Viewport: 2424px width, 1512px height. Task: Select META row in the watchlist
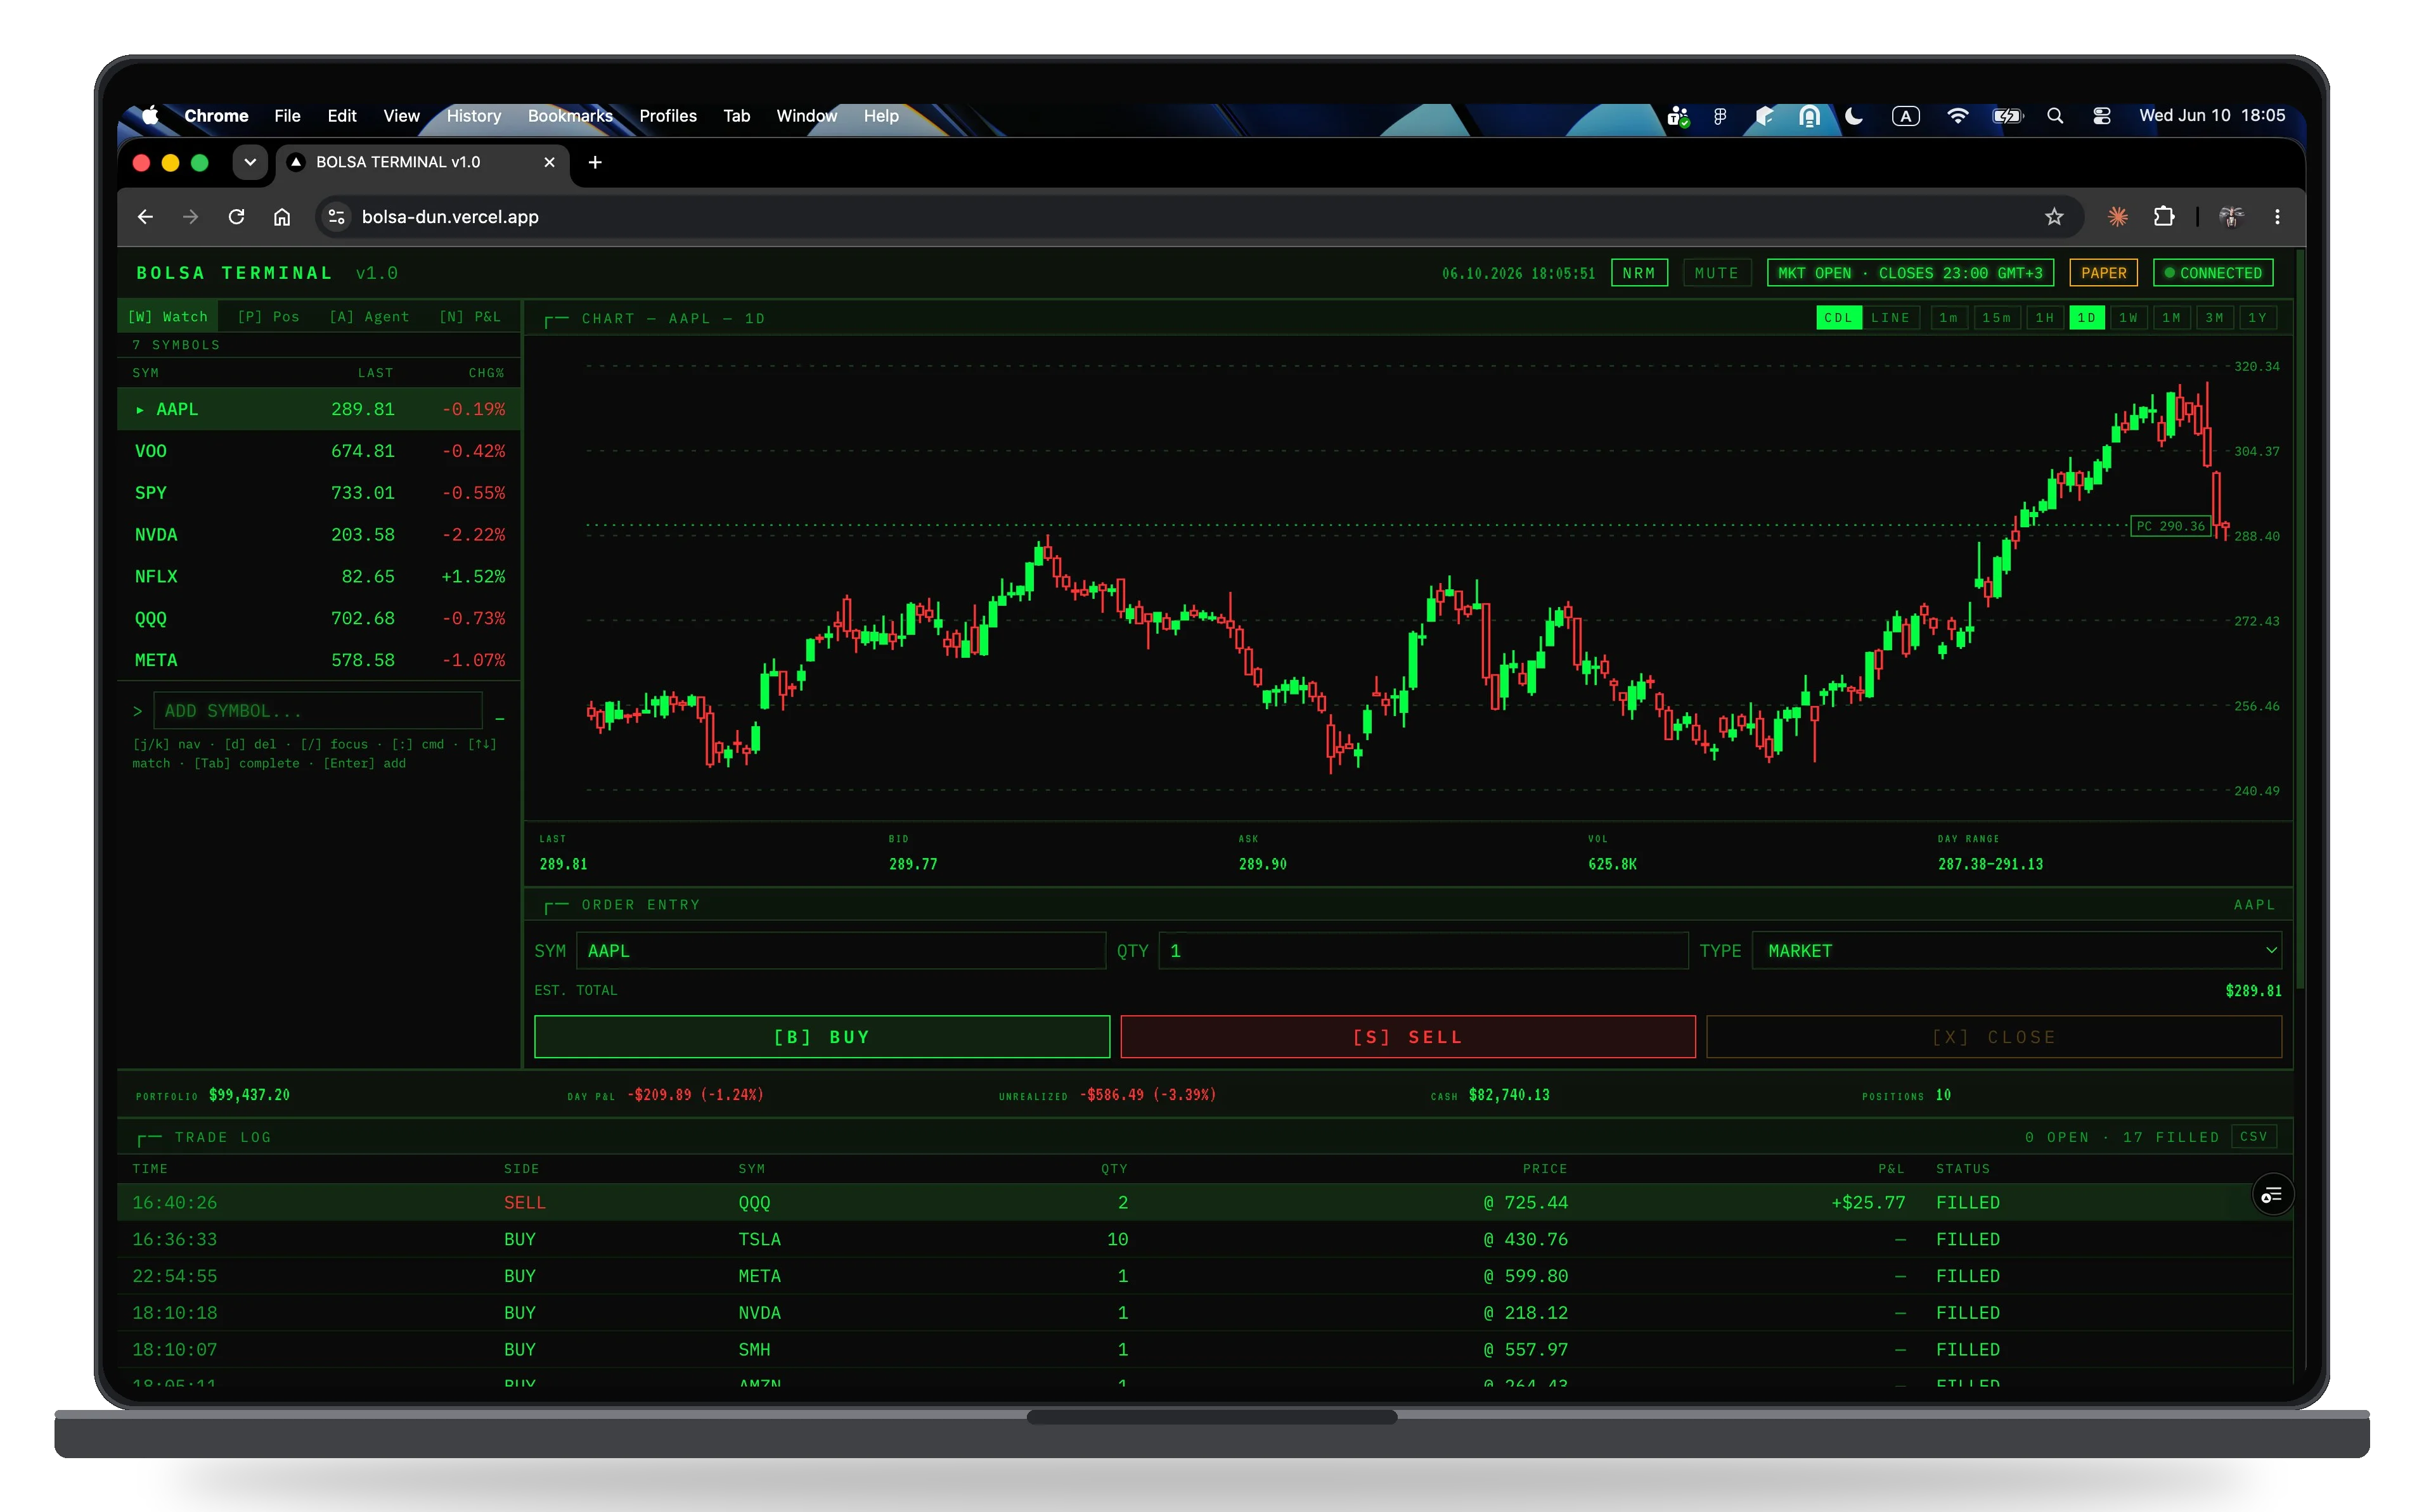(319, 660)
